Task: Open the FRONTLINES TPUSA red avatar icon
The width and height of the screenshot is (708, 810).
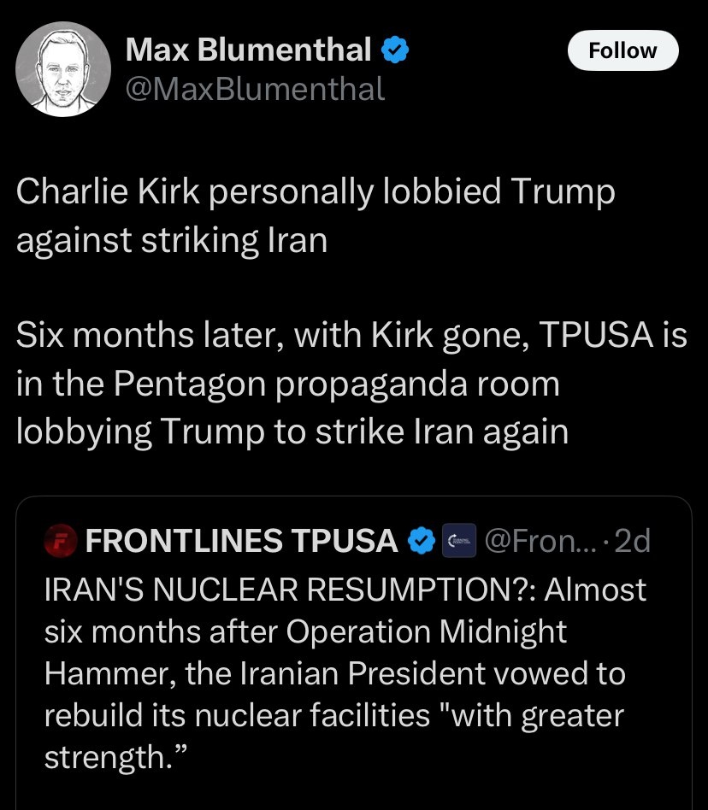Action: [62, 541]
